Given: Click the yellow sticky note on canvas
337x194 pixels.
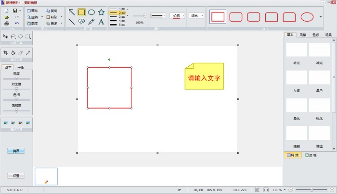Looking at the screenshot, I should pyautogui.click(x=204, y=76).
